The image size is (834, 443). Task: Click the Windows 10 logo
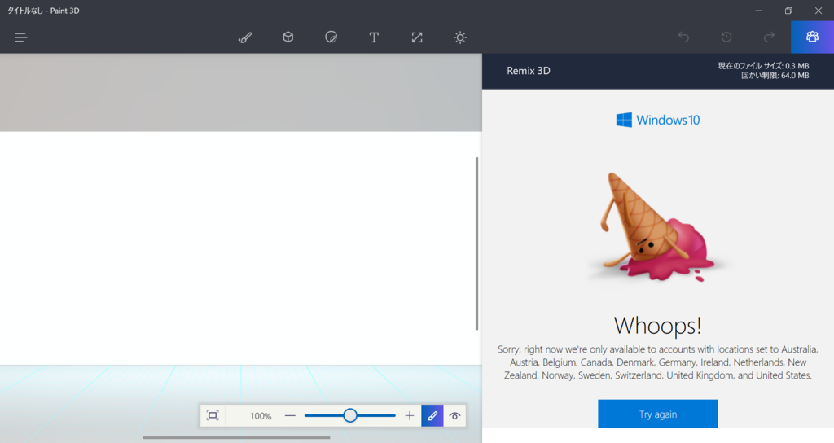[658, 120]
